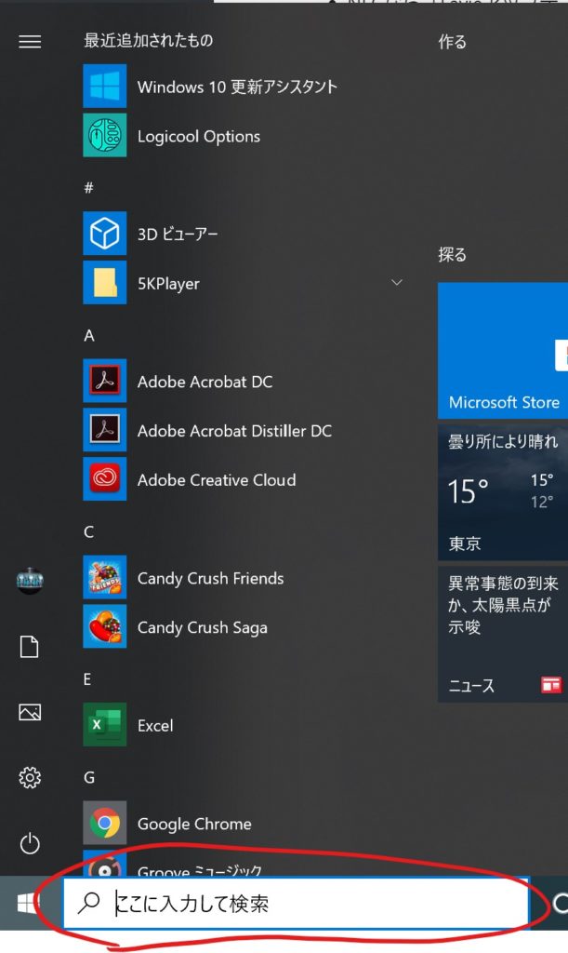Click the 'C' letter group header

[x=88, y=531]
